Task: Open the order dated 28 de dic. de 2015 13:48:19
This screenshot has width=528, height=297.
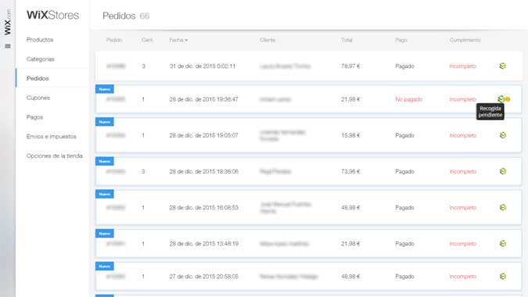Action: [x=308, y=243]
